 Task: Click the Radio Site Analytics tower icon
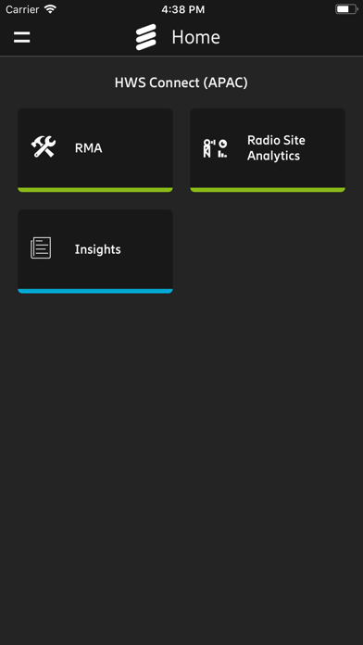click(216, 148)
